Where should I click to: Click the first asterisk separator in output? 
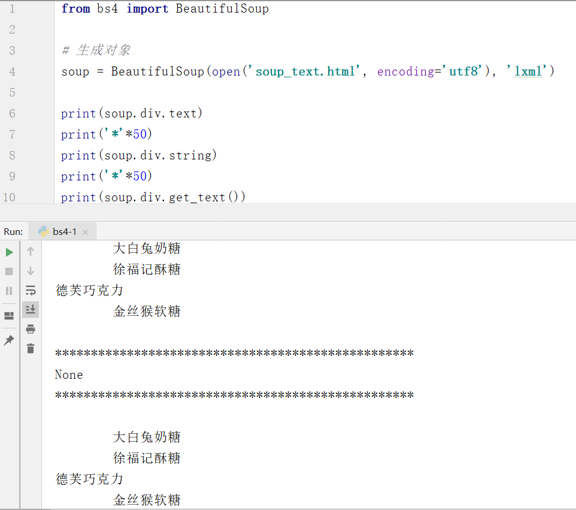(234, 354)
